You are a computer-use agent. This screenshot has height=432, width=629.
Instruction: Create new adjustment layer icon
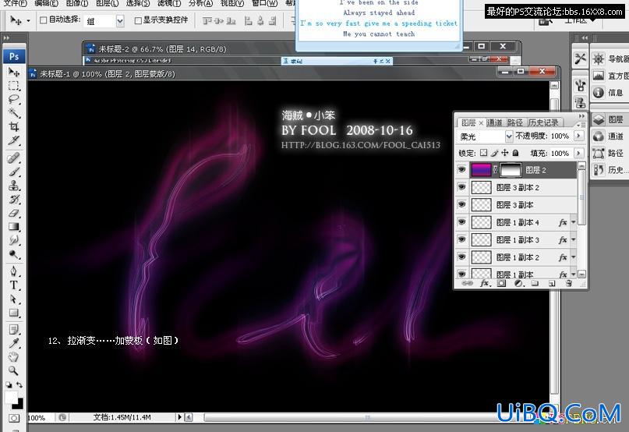(x=518, y=283)
